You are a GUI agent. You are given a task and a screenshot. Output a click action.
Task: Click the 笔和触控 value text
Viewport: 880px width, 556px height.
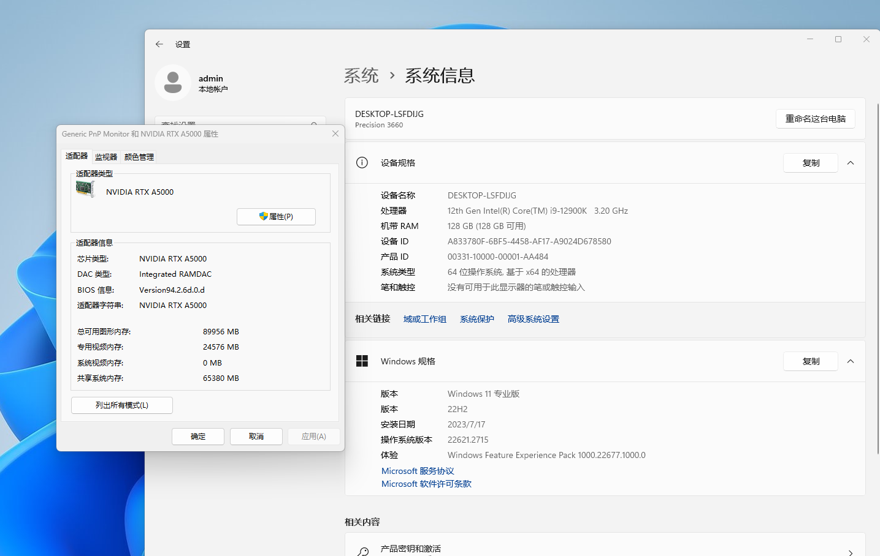coord(516,287)
